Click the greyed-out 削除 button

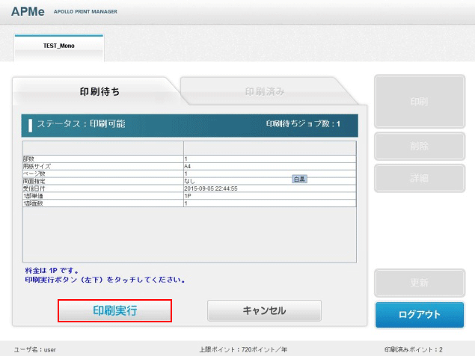point(419,146)
